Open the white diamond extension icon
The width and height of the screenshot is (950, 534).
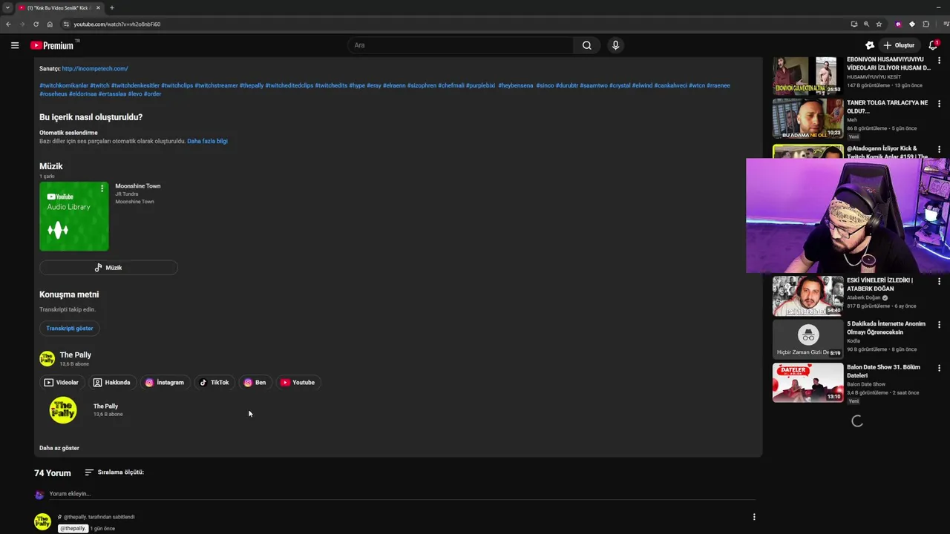tap(912, 24)
